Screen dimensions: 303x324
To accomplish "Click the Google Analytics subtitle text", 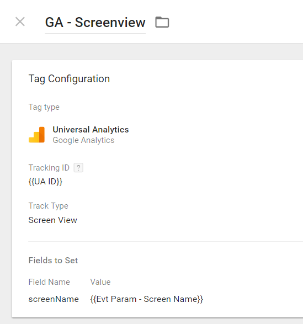I will click(83, 140).
